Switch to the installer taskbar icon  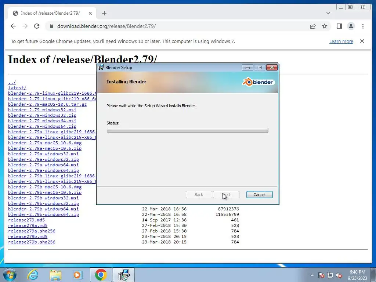click(124, 275)
